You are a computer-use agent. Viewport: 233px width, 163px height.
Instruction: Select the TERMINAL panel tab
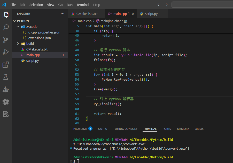click(x=150, y=129)
